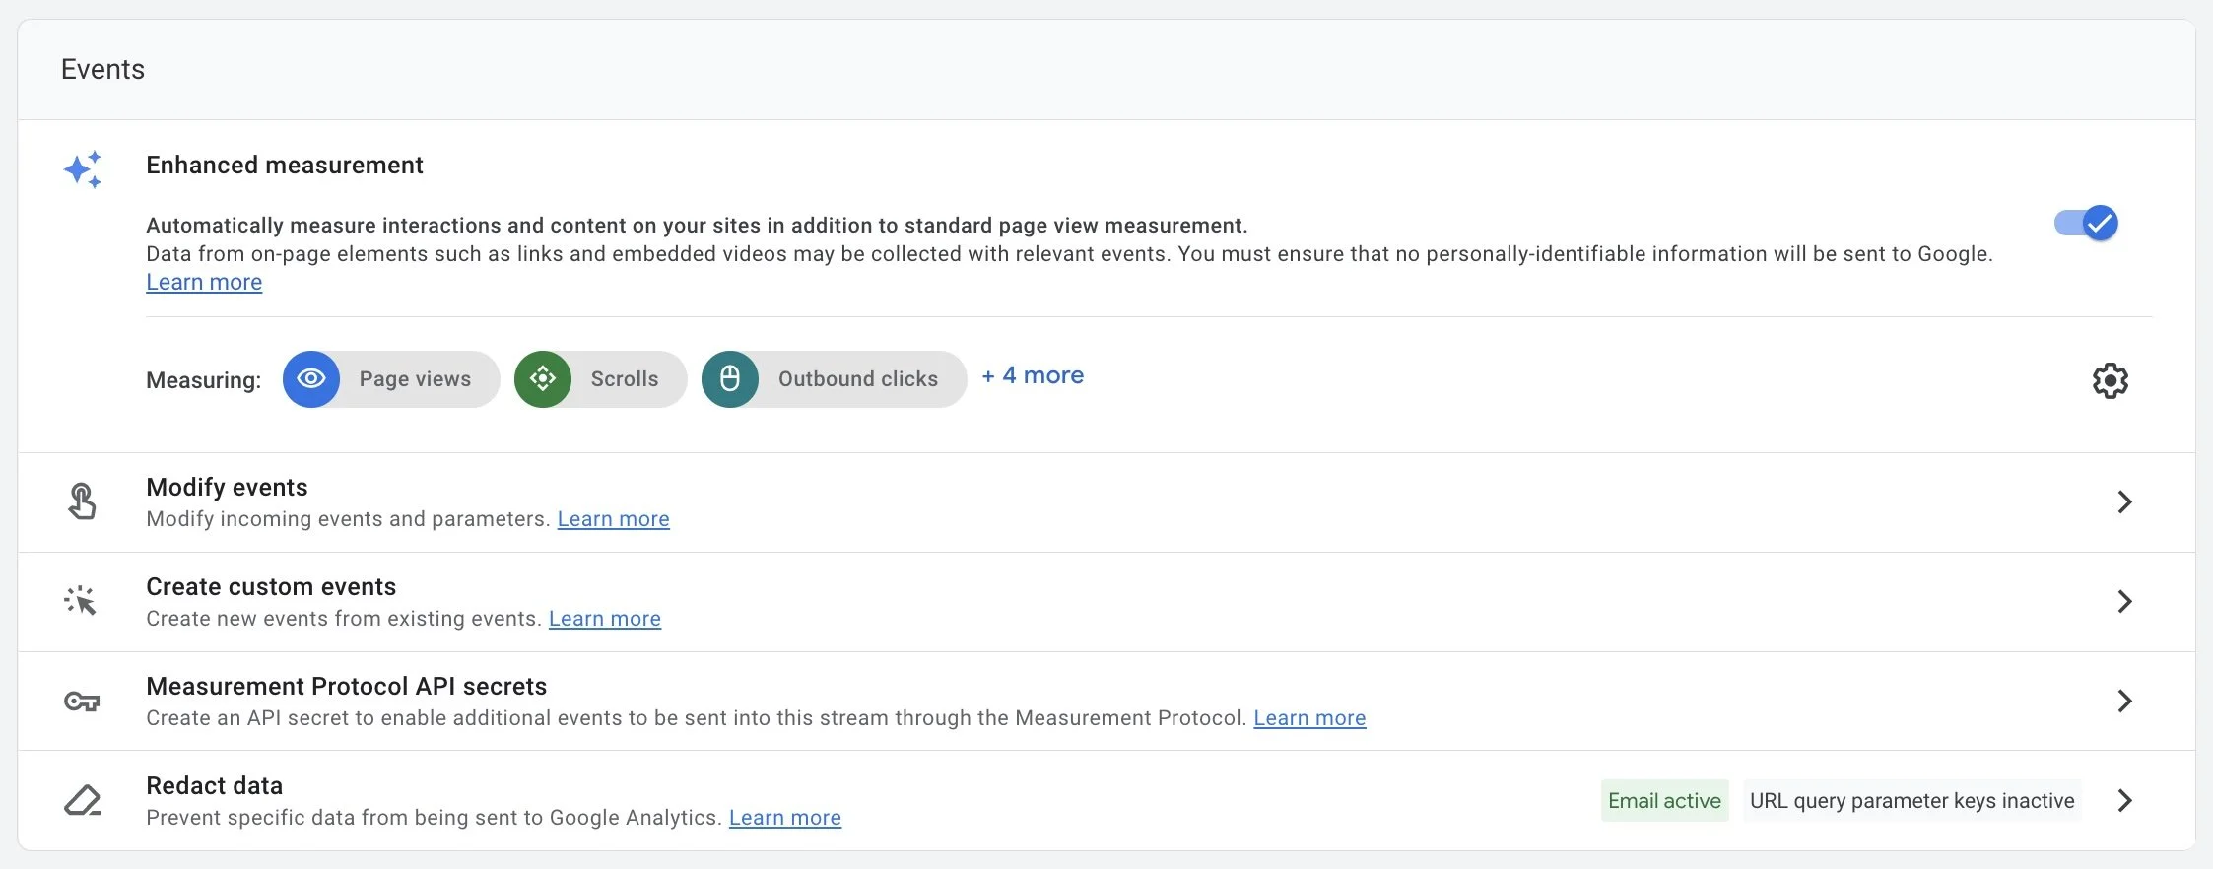Click the Redact data eraser icon
2213x869 pixels.
[83, 800]
